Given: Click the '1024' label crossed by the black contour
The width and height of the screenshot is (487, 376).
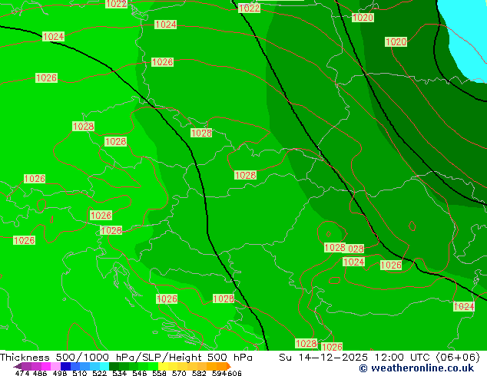Looking at the screenshot, I should [53, 37].
